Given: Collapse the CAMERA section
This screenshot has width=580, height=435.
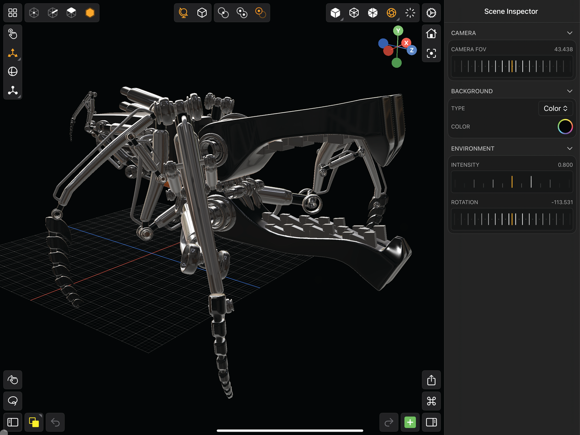Looking at the screenshot, I should tap(569, 32).
